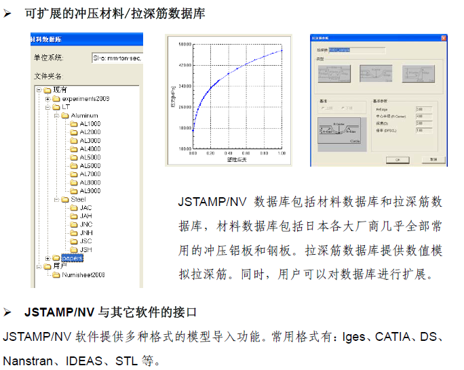The height and width of the screenshot is (370, 464).
Task: Select the second radio button in 基准 group
Action: (x=343, y=108)
